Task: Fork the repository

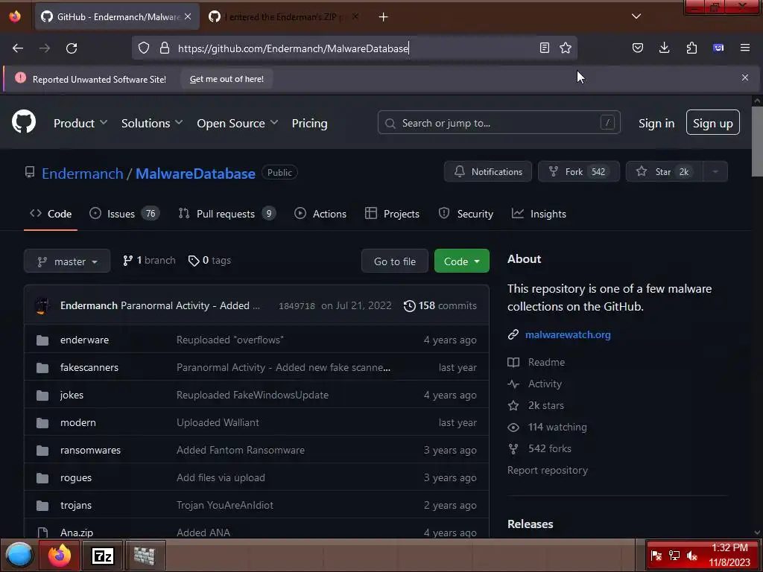Action: pyautogui.click(x=578, y=172)
